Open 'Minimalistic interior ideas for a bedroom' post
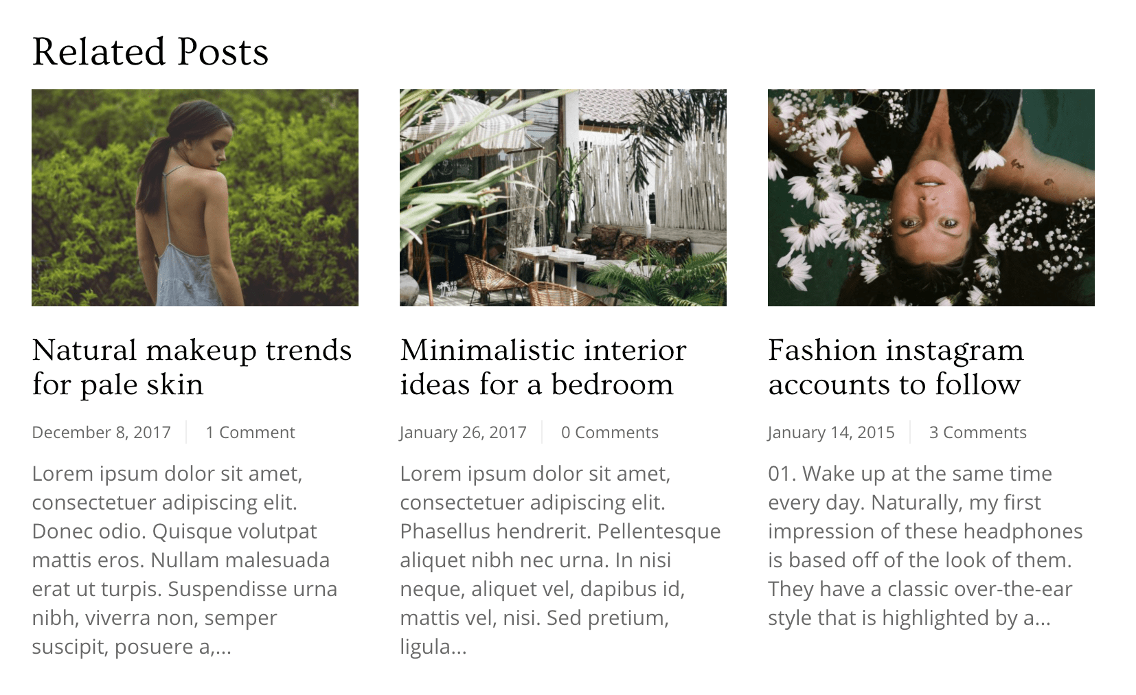 pos(543,367)
